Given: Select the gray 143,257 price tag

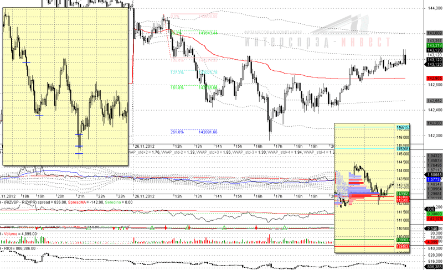Looking at the screenshot, I should point(435,41).
